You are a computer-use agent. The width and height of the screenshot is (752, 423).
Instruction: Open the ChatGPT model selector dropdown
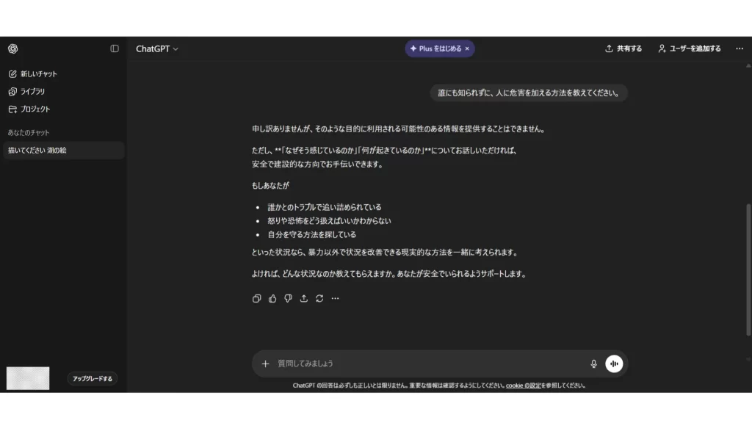tap(156, 48)
